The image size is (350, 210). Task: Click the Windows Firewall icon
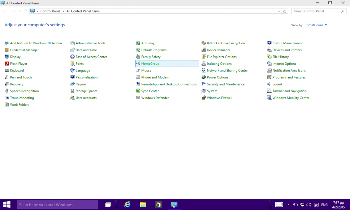pos(204,98)
